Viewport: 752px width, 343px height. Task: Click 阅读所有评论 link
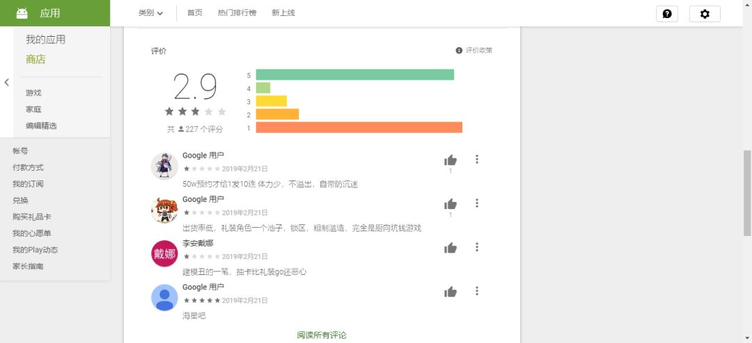pos(321,335)
